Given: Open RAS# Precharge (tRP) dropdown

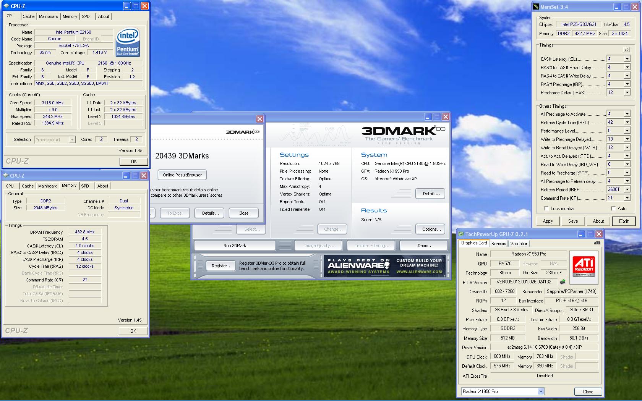Looking at the screenshot, I should click(627, 84).
